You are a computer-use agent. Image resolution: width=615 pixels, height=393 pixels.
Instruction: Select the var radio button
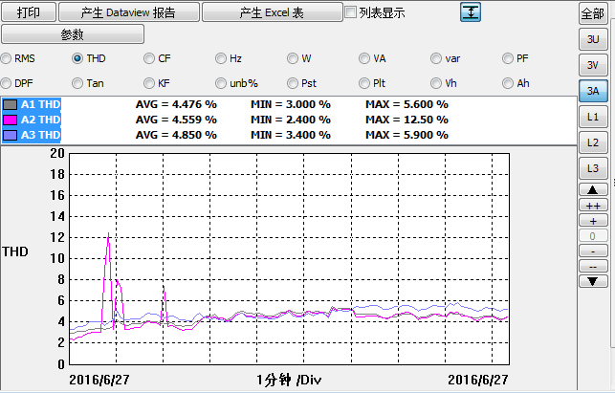tap(436, 59)
